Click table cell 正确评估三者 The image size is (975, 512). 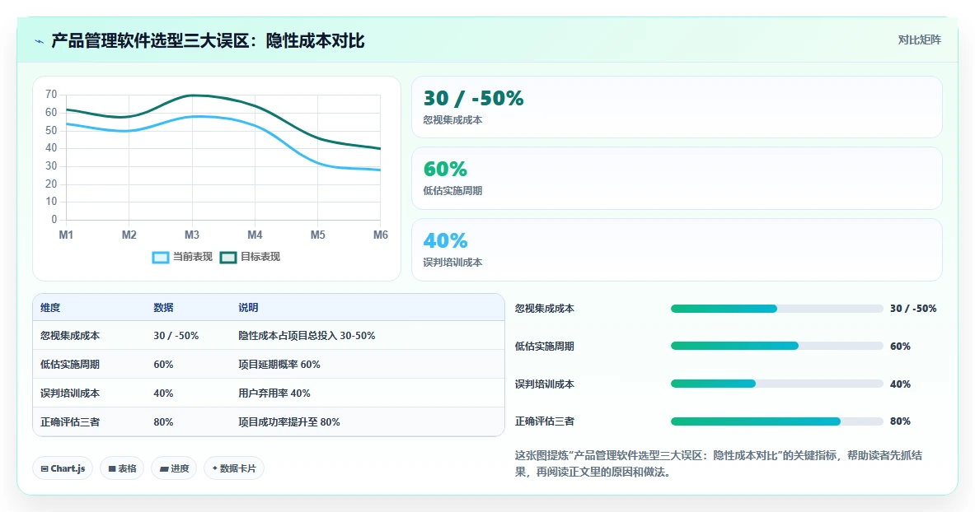69,422
